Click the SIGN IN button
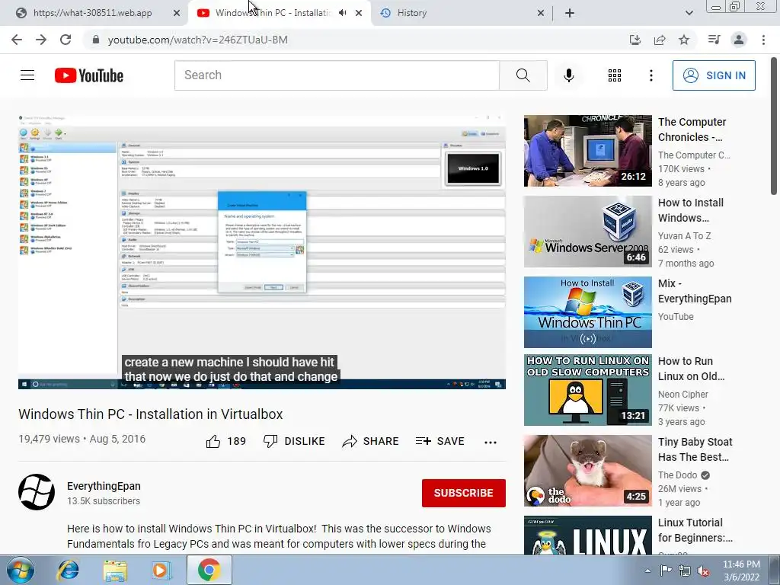Image resolution: width=780 pixels, height=585 pixels. tap(714, 75)
